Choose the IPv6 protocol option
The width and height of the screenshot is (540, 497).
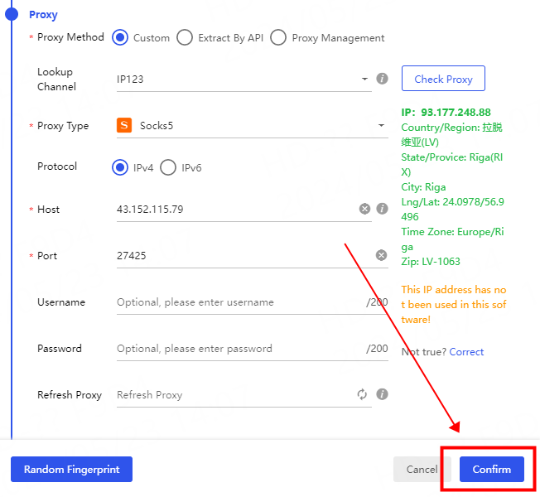pos(168,167)
